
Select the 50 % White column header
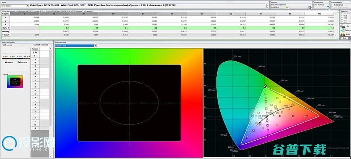coord(172,14)
